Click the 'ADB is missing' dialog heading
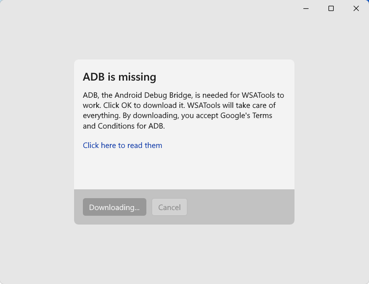 point(119,77)
